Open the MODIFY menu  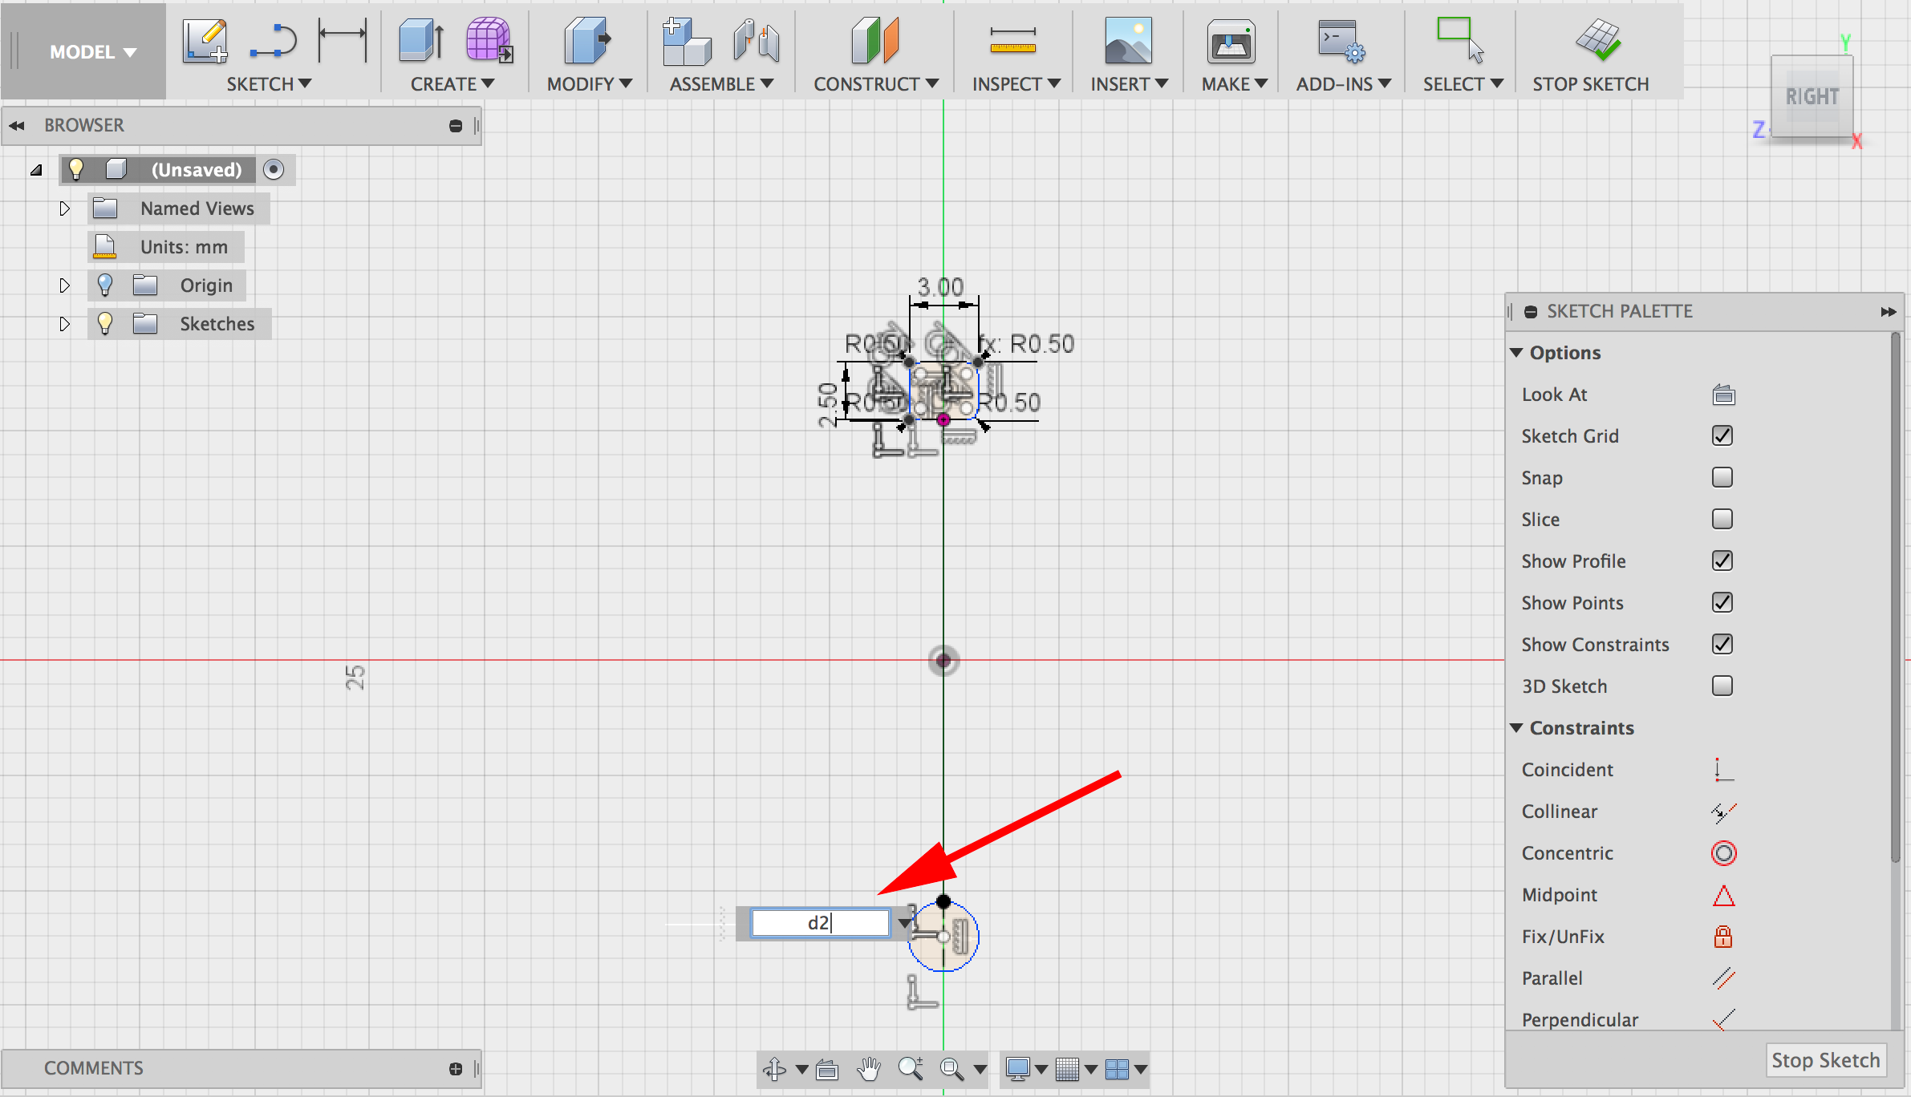(590, 84)
